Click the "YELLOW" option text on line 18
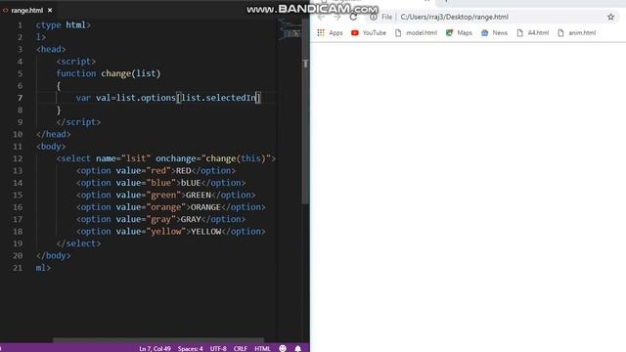Viewport: 626px width, 352px height. (205, 232)
